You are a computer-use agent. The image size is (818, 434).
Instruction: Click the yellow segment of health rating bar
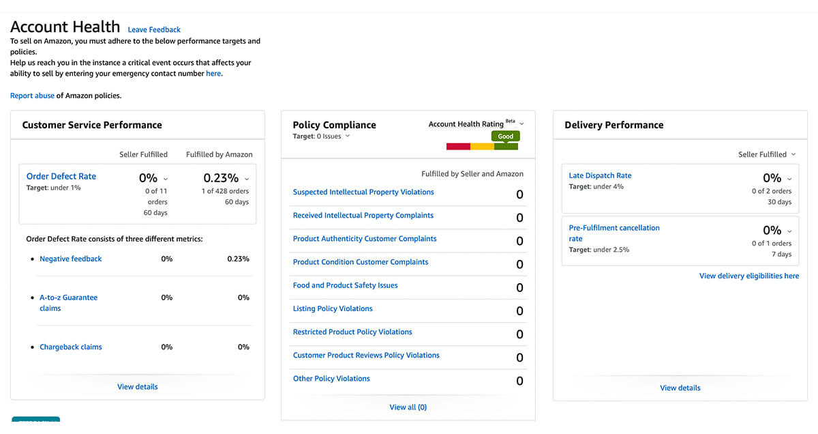(482, 146)
